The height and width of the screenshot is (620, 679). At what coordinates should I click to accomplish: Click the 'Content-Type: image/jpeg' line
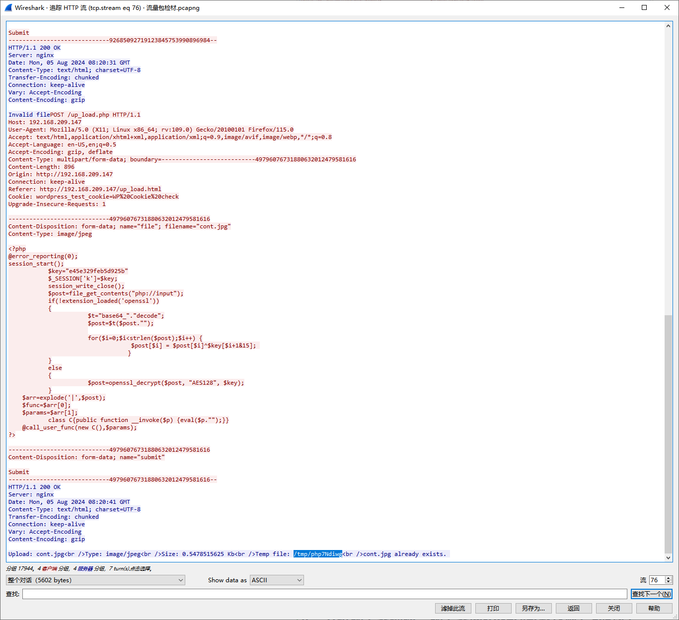point(50,234)
